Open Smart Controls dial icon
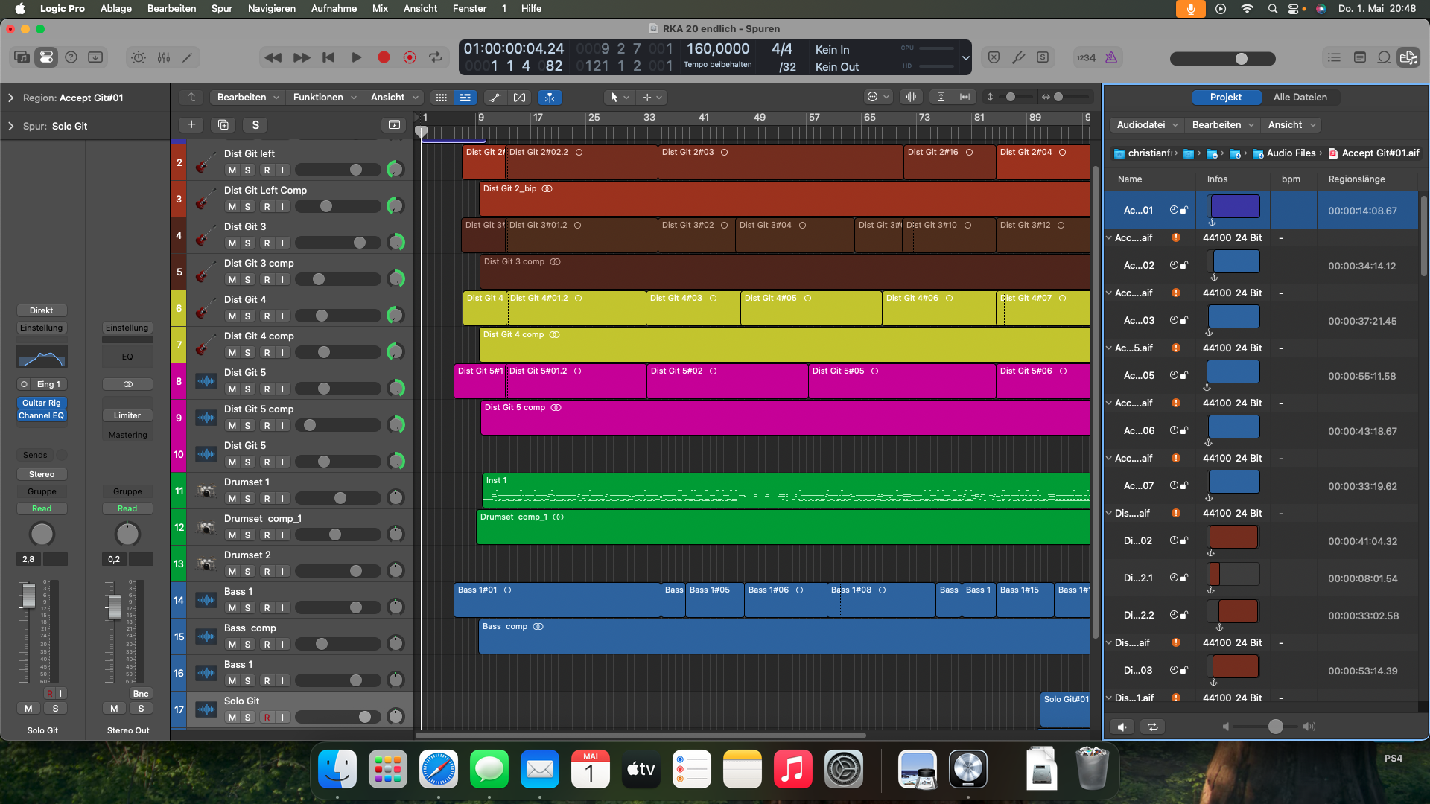1430x804 pixels. pos(139,57)
